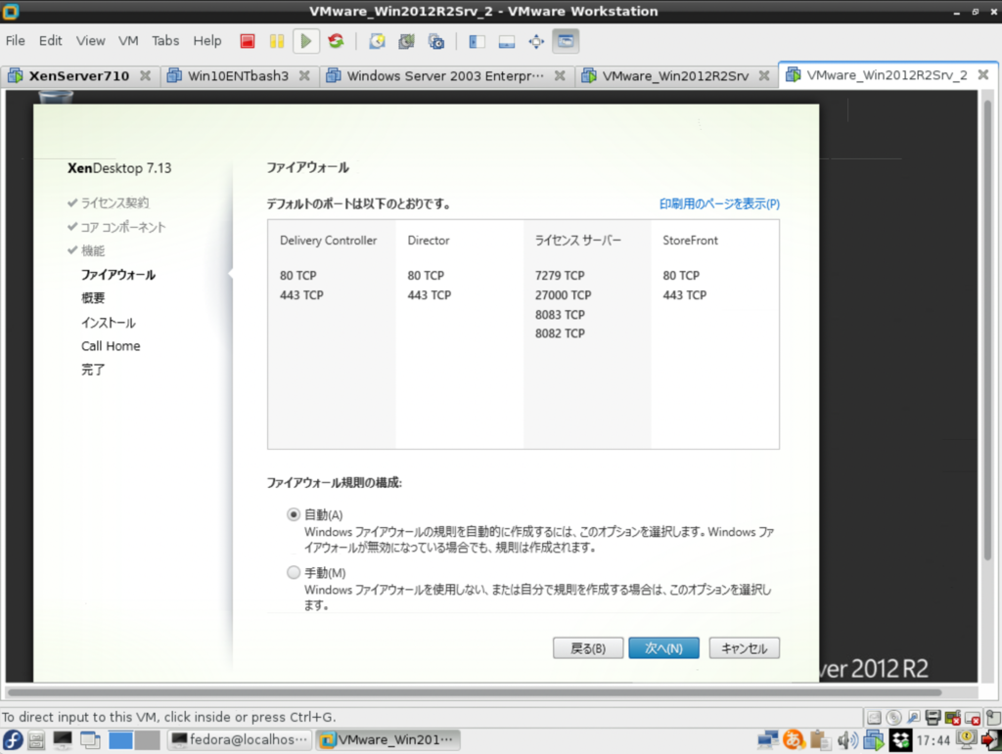1002x754 pixels.
Task: Click the キャンセル button
Action: coord(744,648)
